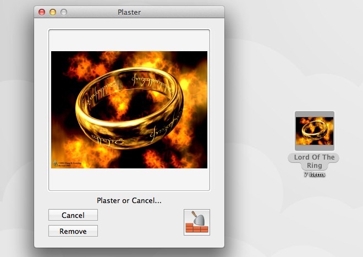The image size is (363, 257).
Task: Click the Plaster window title text
Action: coord(129,12)
